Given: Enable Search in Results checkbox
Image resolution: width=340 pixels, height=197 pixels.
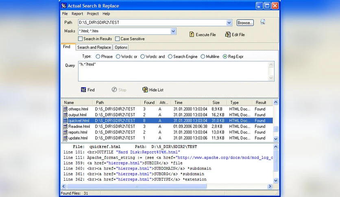Looking at the screenshot, I should [81, 39].
